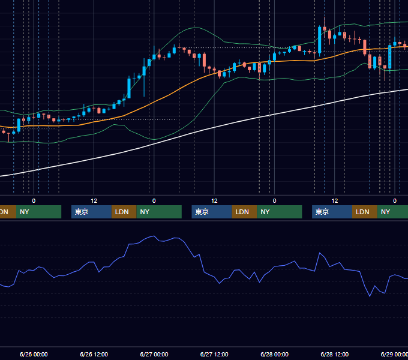Viewport: 408px width, 360px height.
Task: Select the NY session block ending 6/26 morning
Action: pyautogui.click(x=38, y=212)
